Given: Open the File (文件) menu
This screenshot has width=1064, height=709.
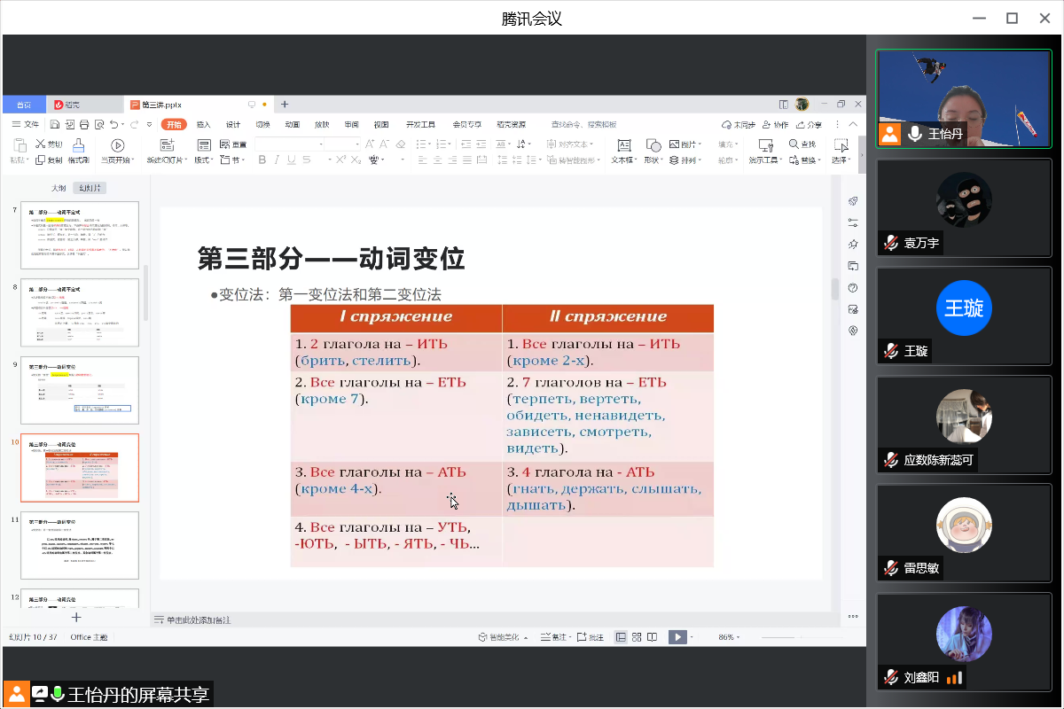Looking at the screenshot, I should [26, 125].
